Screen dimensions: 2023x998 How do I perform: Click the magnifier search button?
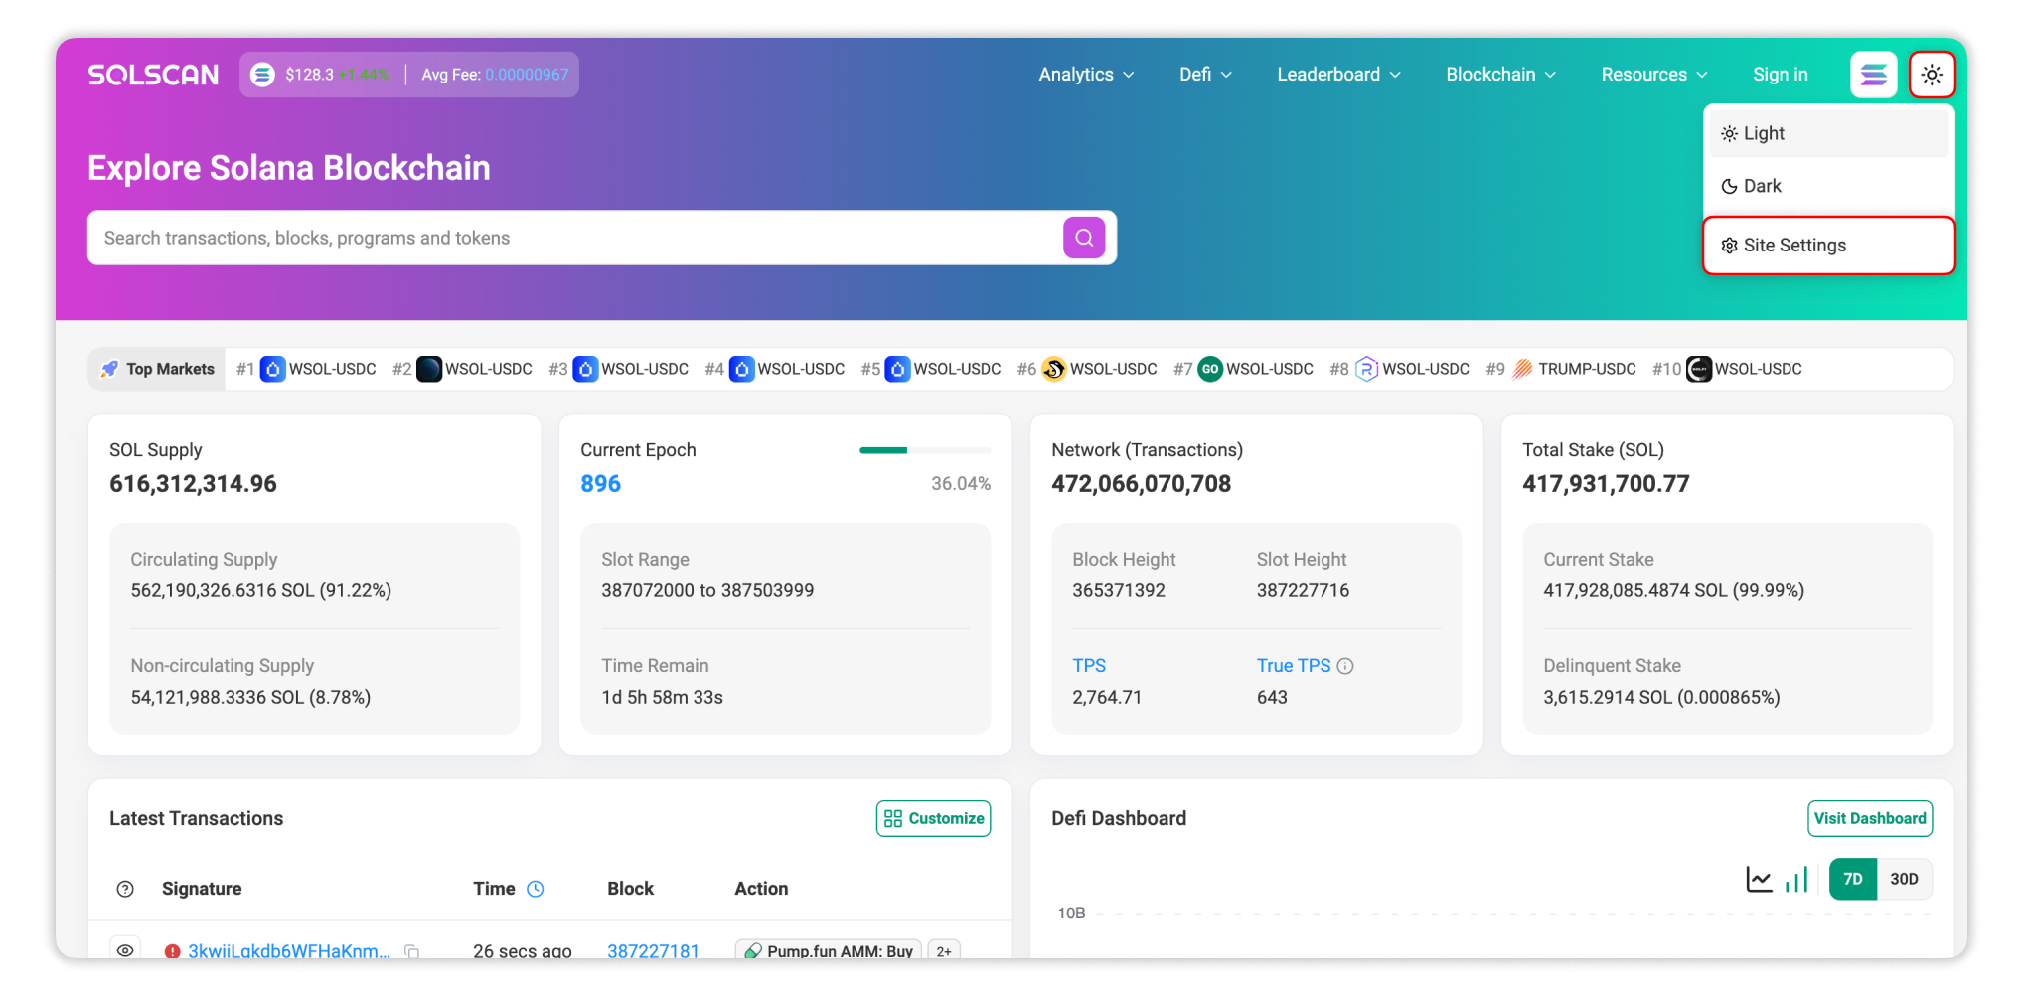(x=1083, y=238)
